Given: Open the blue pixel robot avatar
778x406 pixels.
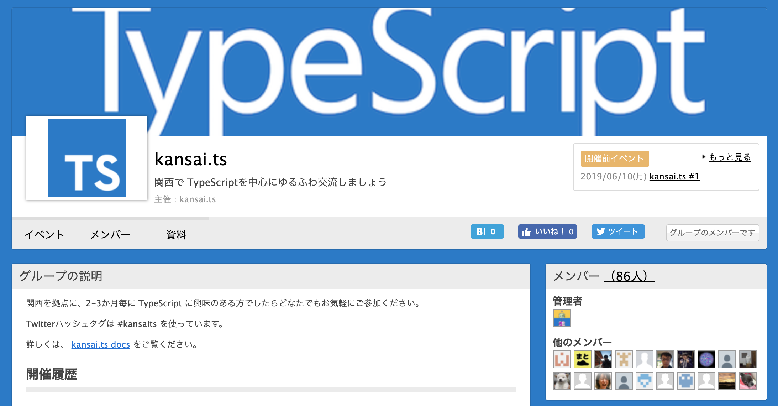Looking at the screenshot, I should point(685,381).
